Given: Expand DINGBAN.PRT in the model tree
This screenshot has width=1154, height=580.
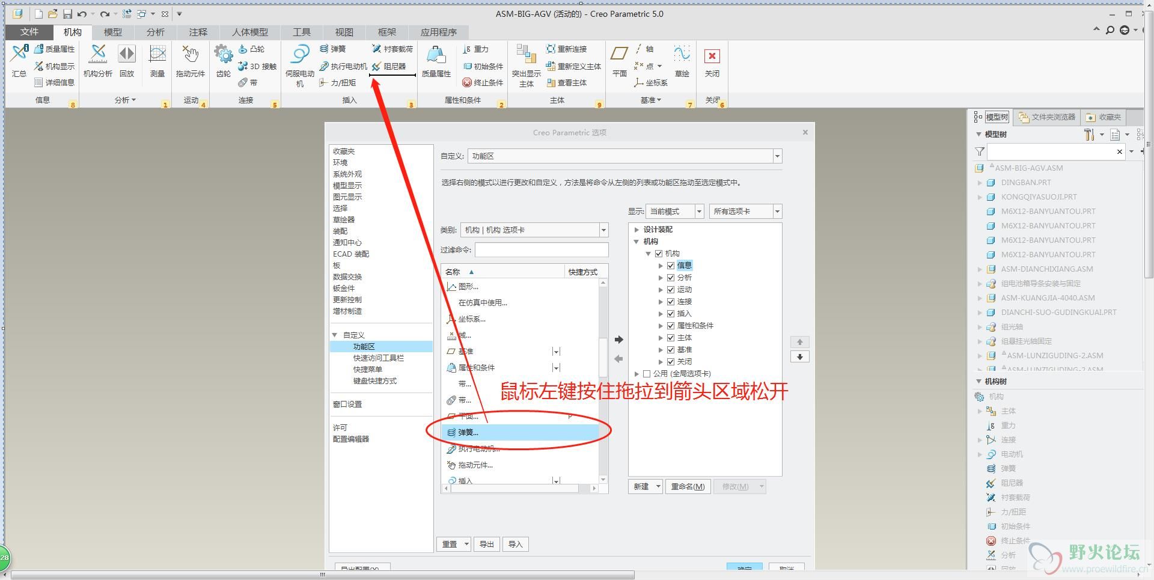Looking at the screenshot, I should (980, 183).
